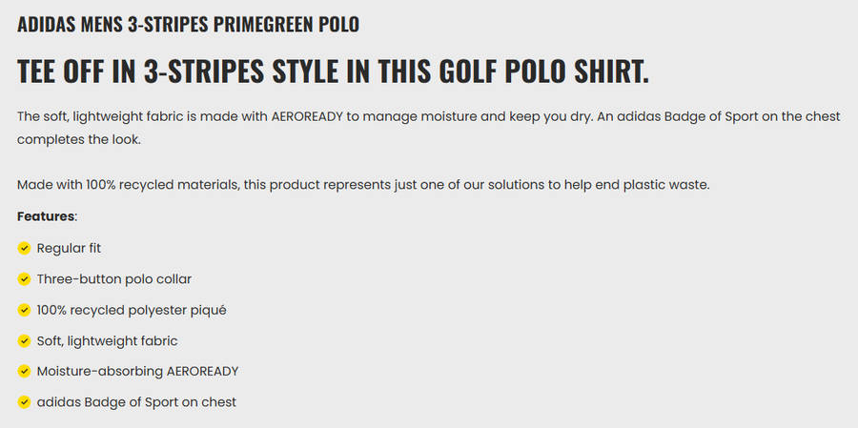Click the yellow checkmark beside Regular fit
The height and width of the screenshot is (428, 858).
point(24,249)
